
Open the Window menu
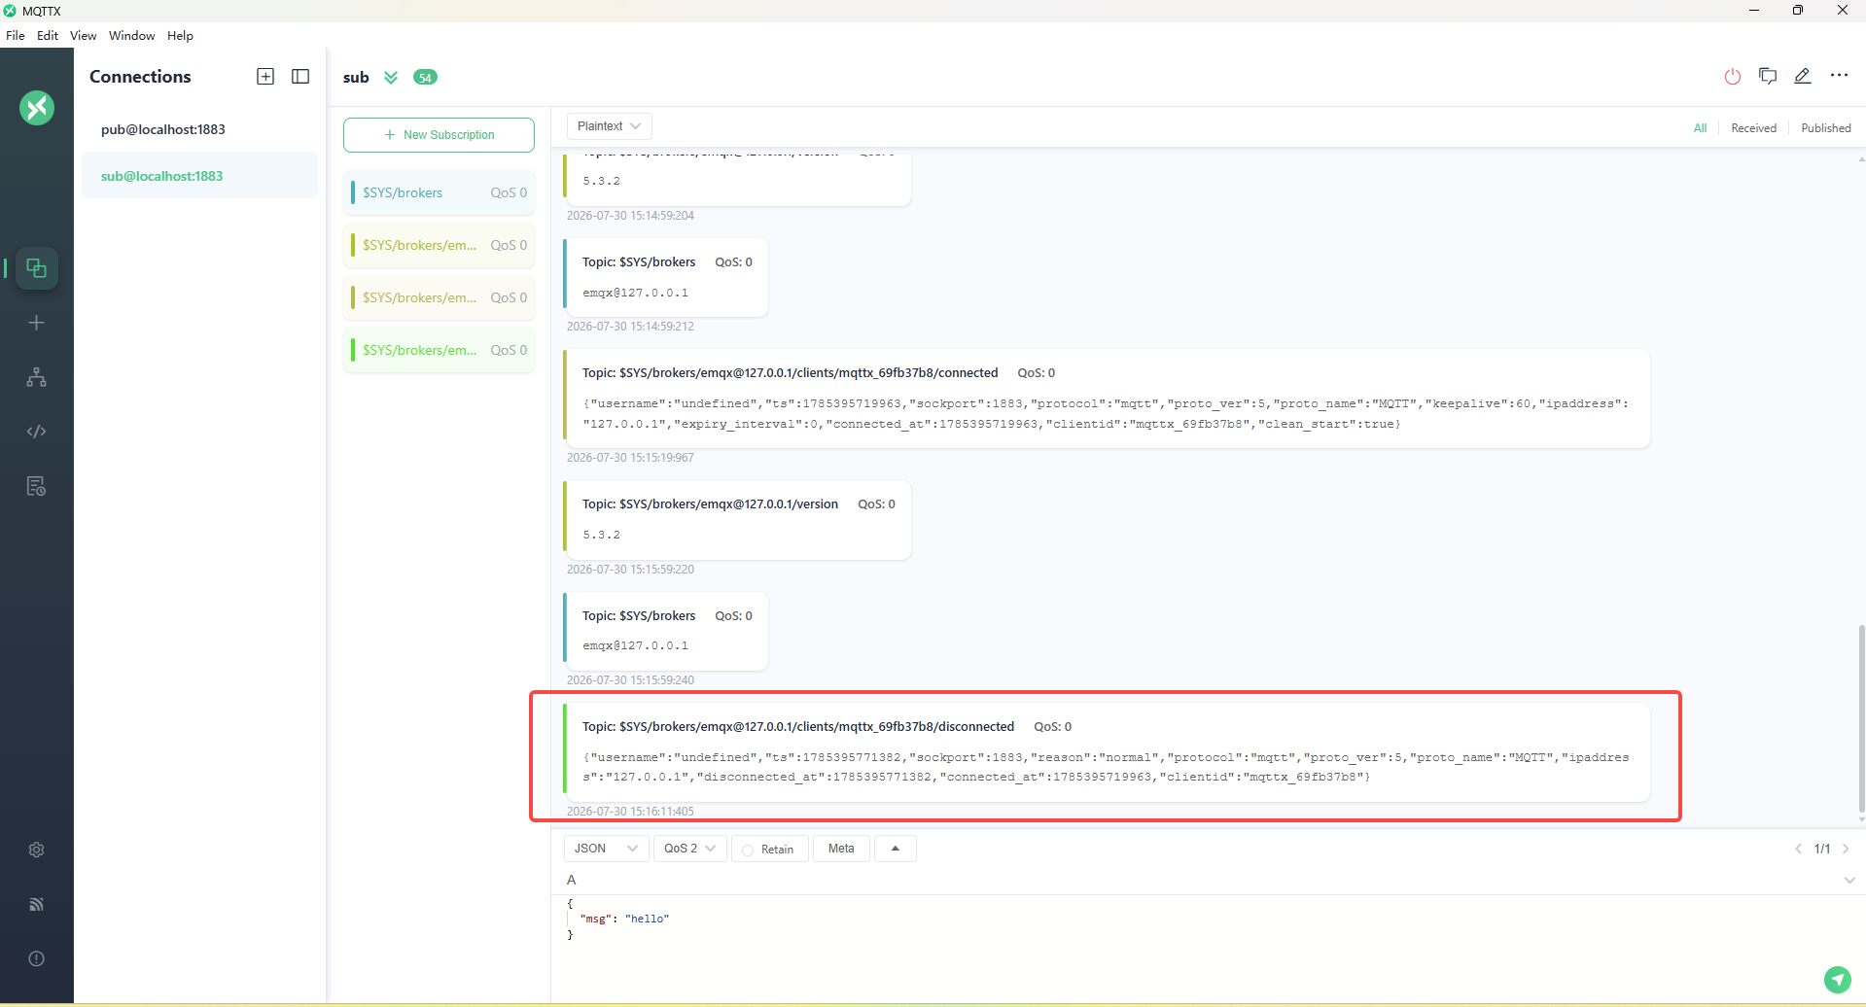131,35
